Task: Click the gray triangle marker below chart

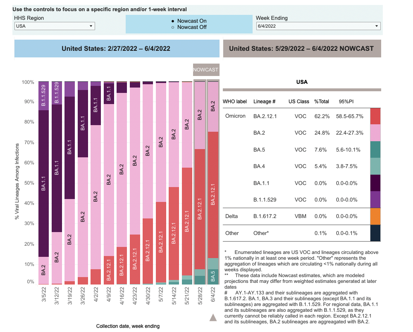Action: click(213, 317)
